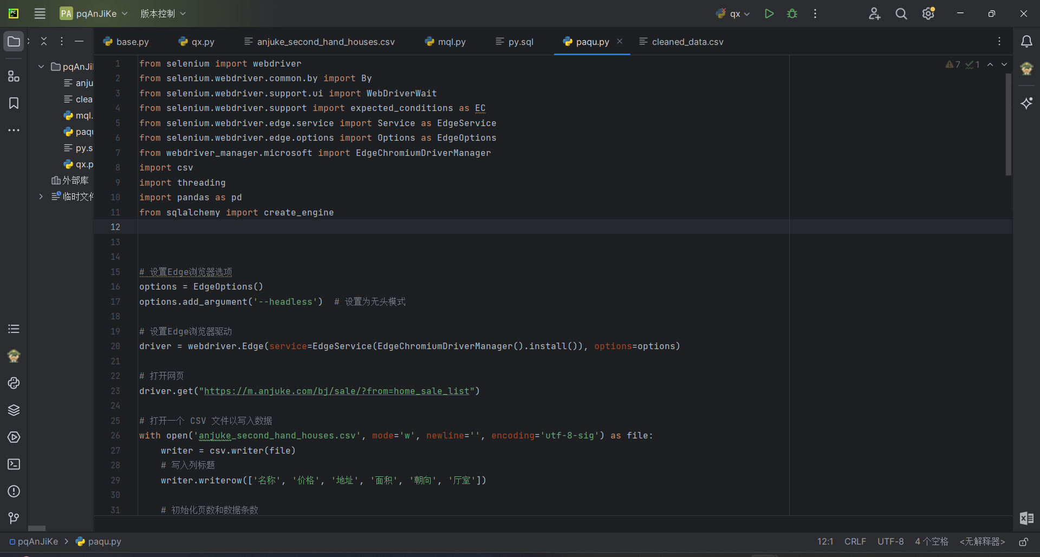The height and width of the screenshot is (557, 1040).
Task: Change indent setting 4 个空格
Action: pos(932,541)
